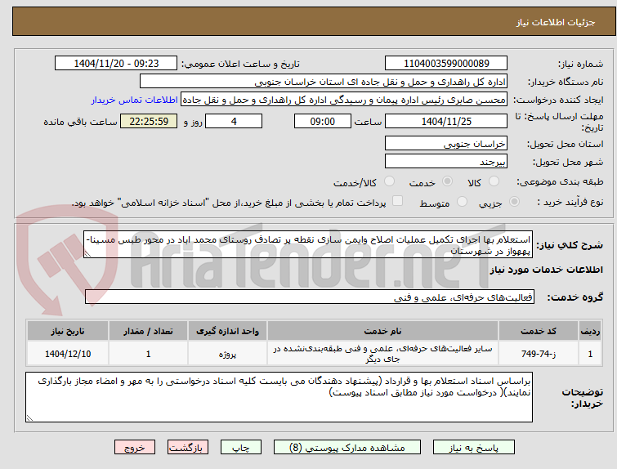Screen dimensions: 617x469
Task: Click the نام خدمت column header
Action: pyautogui.click(x=382, y=331)
